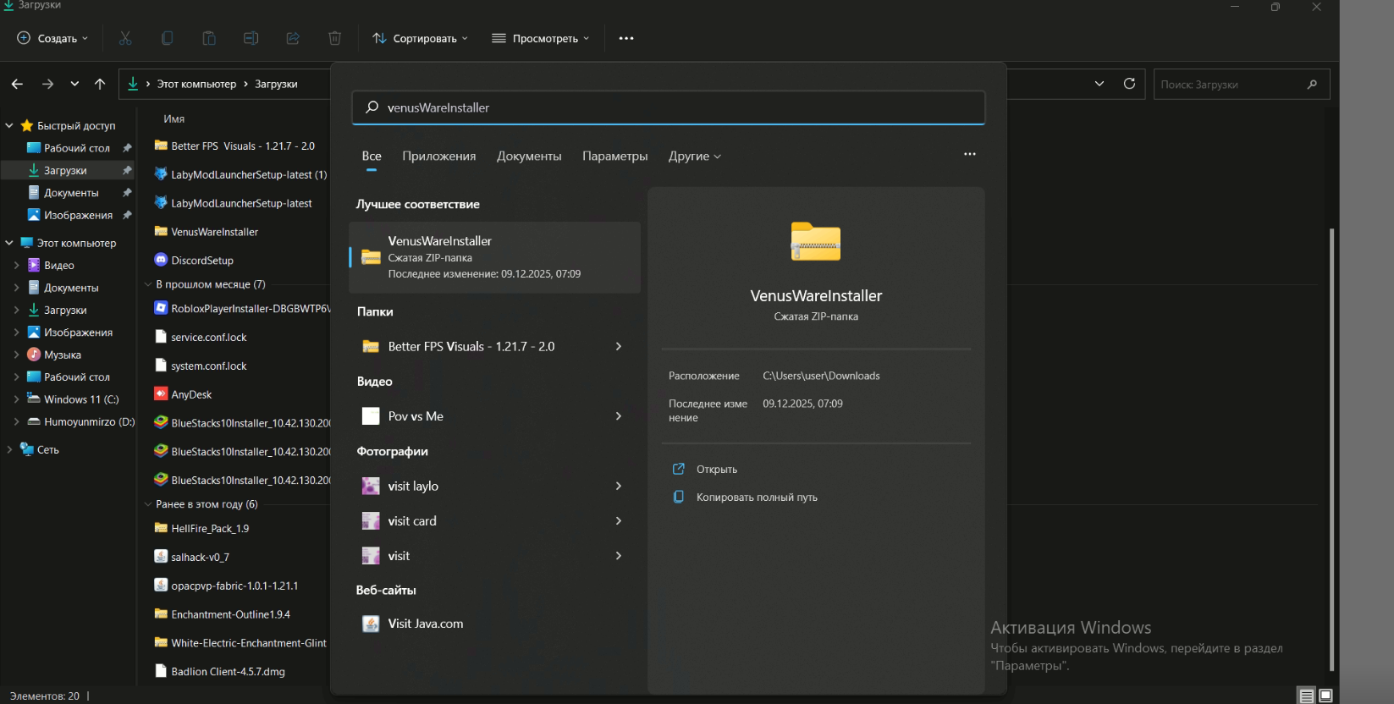Expand the Pov vs Me result chevron

click(619, 416)
